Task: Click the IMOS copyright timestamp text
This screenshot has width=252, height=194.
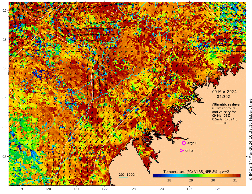Action: tap(250, 140)
